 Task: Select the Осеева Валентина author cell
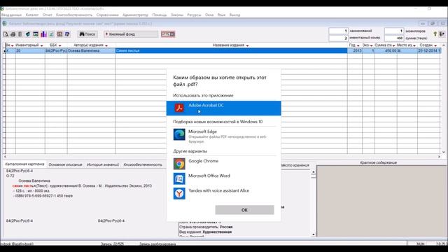point(92,50)
